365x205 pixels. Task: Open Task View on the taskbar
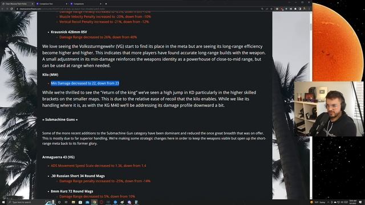(66, 202)
